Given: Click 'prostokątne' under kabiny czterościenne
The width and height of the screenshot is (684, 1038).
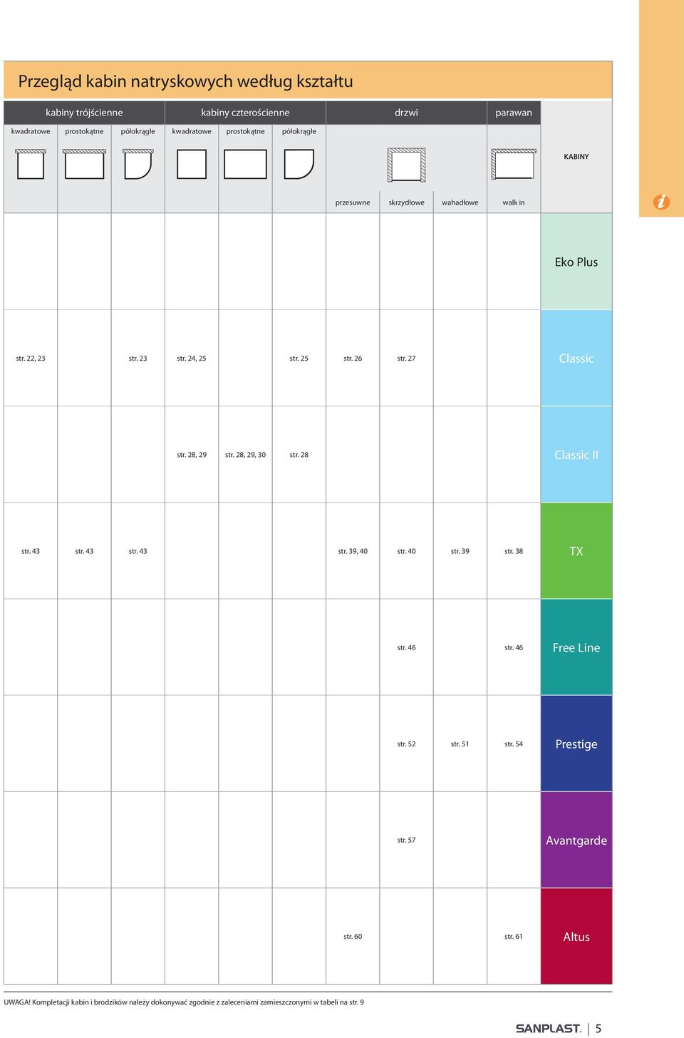Looking at the screenshot, I should point(245,131).
